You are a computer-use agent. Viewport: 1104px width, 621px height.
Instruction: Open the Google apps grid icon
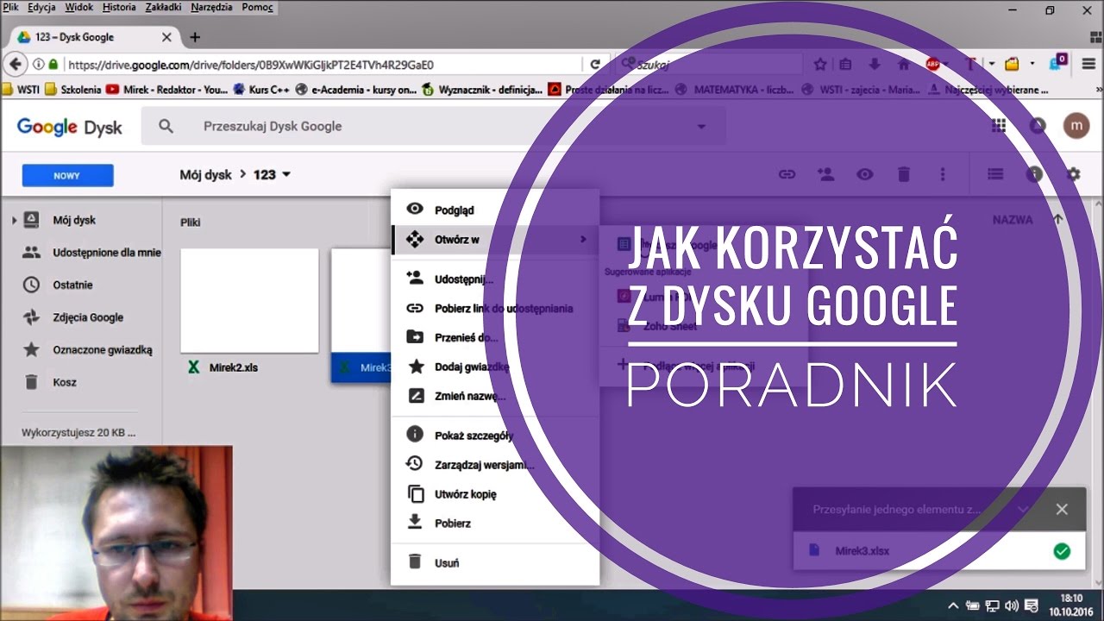click(x=999, y=126)
